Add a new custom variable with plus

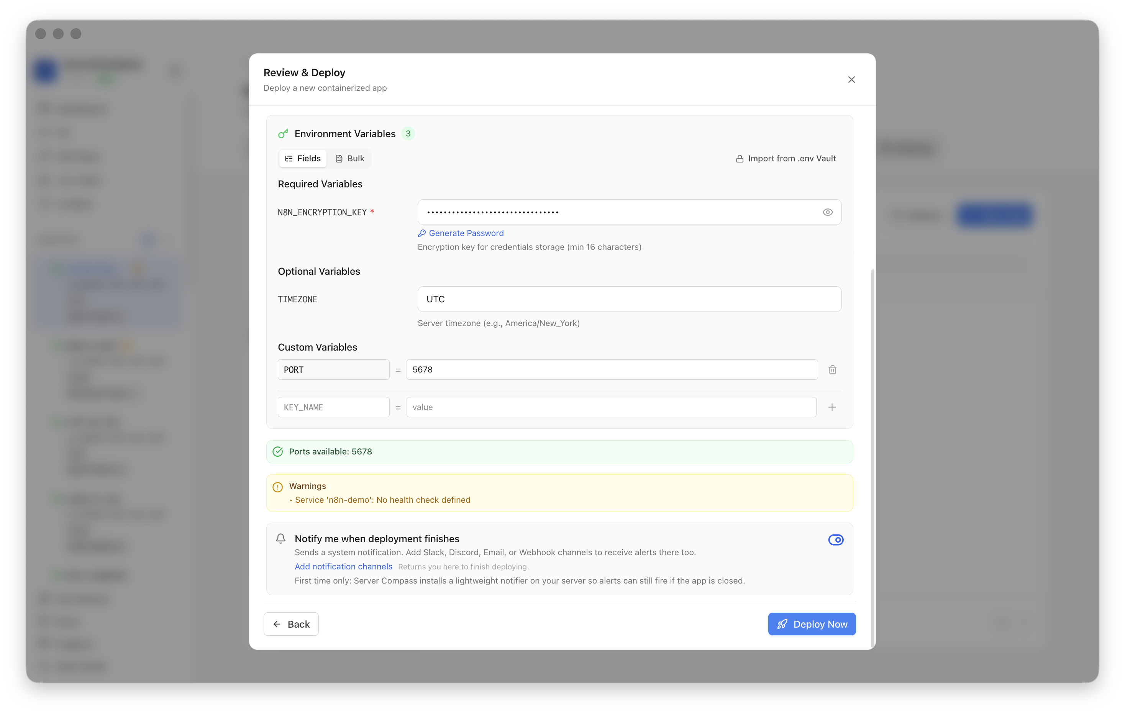[831, 407]
